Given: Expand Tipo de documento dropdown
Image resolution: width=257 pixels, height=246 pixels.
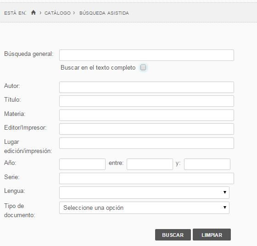Looking at the screenshot, I should 144,208.
